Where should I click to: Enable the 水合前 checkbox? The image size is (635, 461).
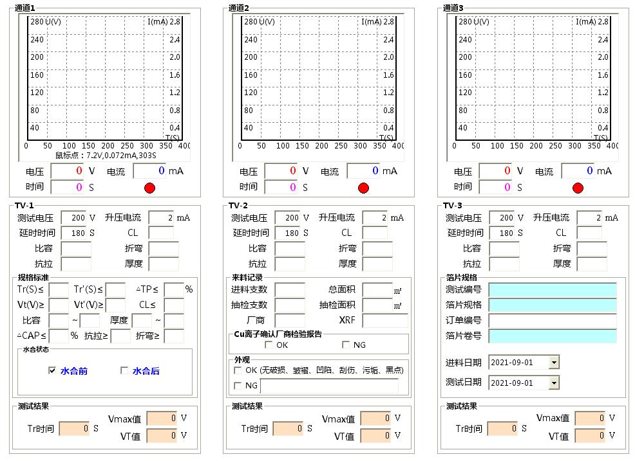[x=52, y=370]
